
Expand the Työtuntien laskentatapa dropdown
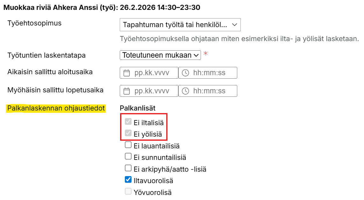(161, 55)
